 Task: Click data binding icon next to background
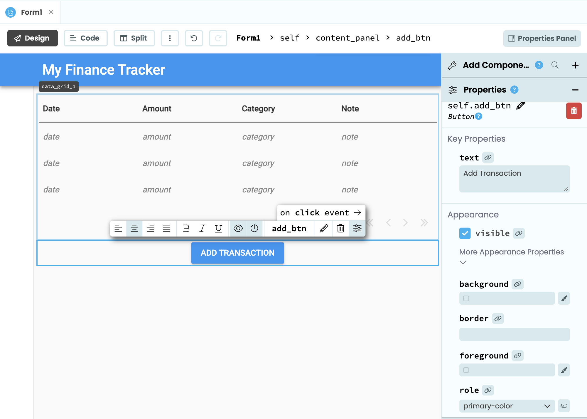click(517, 284)
